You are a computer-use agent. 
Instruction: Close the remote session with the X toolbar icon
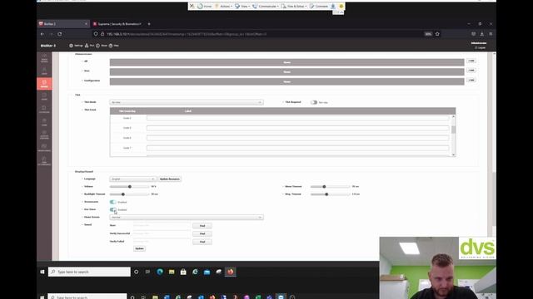pos(192,6)
